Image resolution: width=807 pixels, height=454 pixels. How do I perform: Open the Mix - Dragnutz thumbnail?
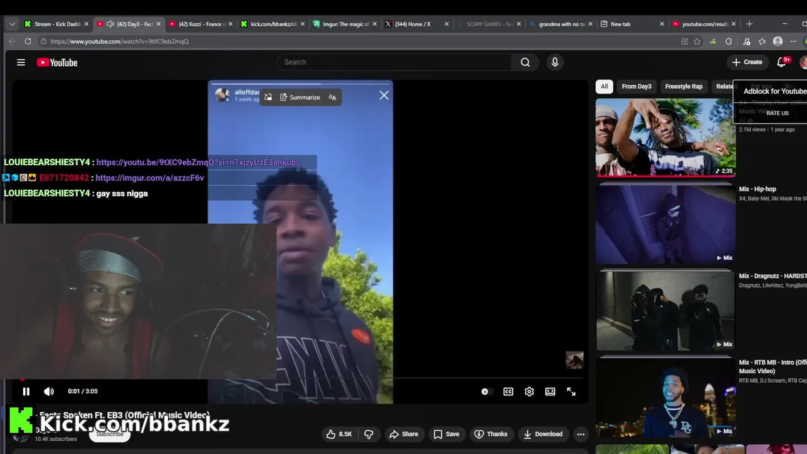(x=665, y=310)
